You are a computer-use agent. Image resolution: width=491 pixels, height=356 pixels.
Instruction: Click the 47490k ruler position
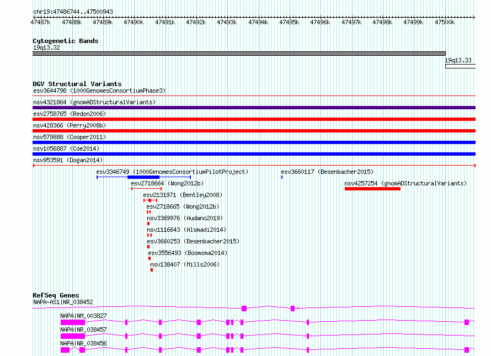(134, 22)
